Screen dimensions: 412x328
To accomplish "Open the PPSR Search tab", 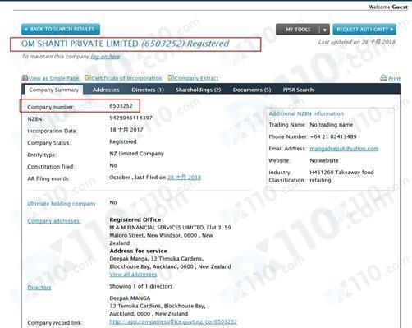I will click(298, 90).
